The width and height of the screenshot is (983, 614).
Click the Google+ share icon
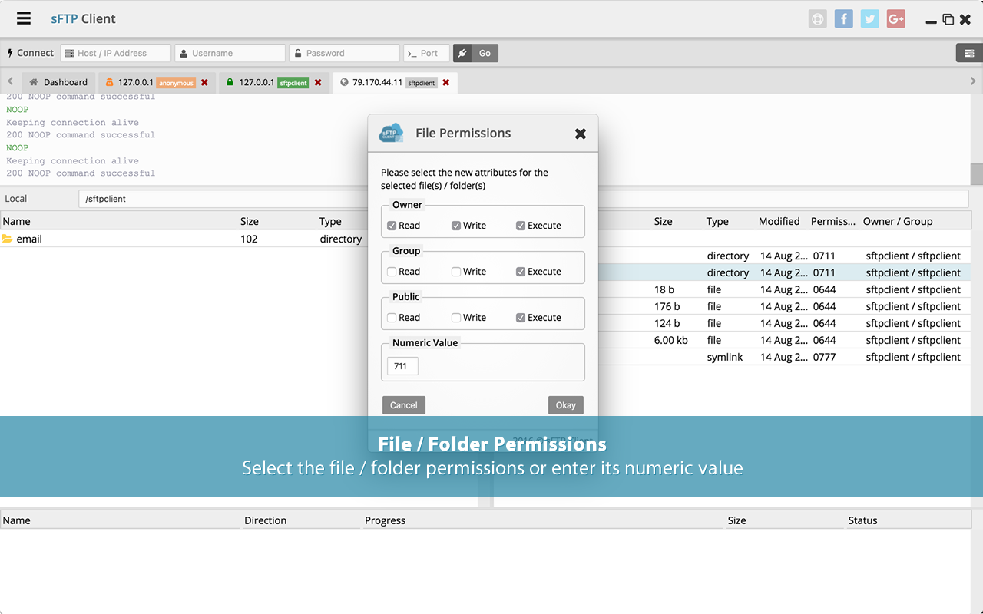[895, 18]
